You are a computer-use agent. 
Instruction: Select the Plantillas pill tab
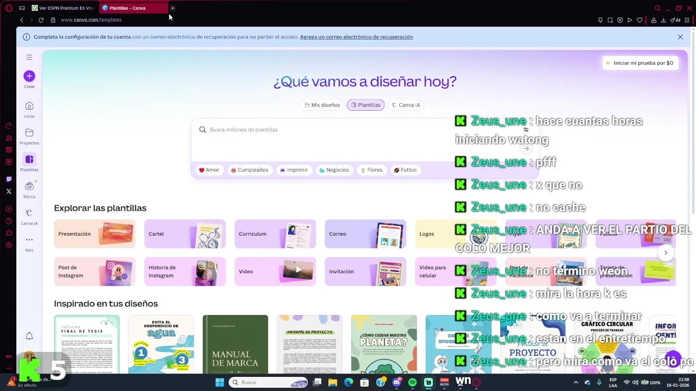365,105
